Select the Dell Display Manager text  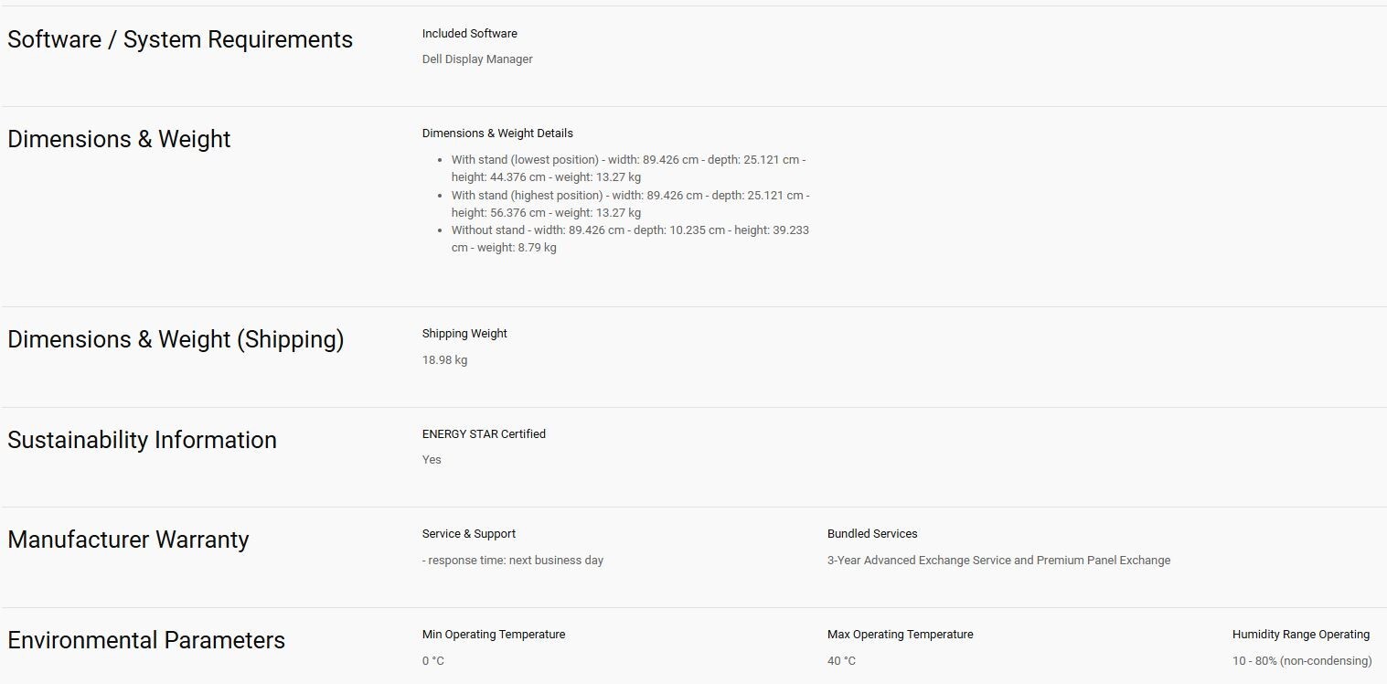(x=477, y=59)
